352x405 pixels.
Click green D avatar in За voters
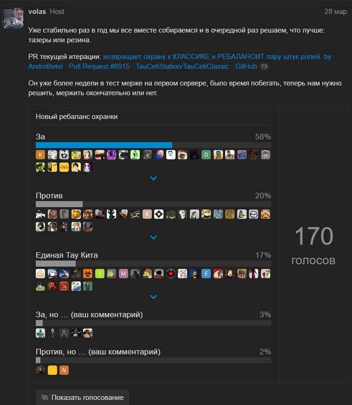tap(206, 155)
